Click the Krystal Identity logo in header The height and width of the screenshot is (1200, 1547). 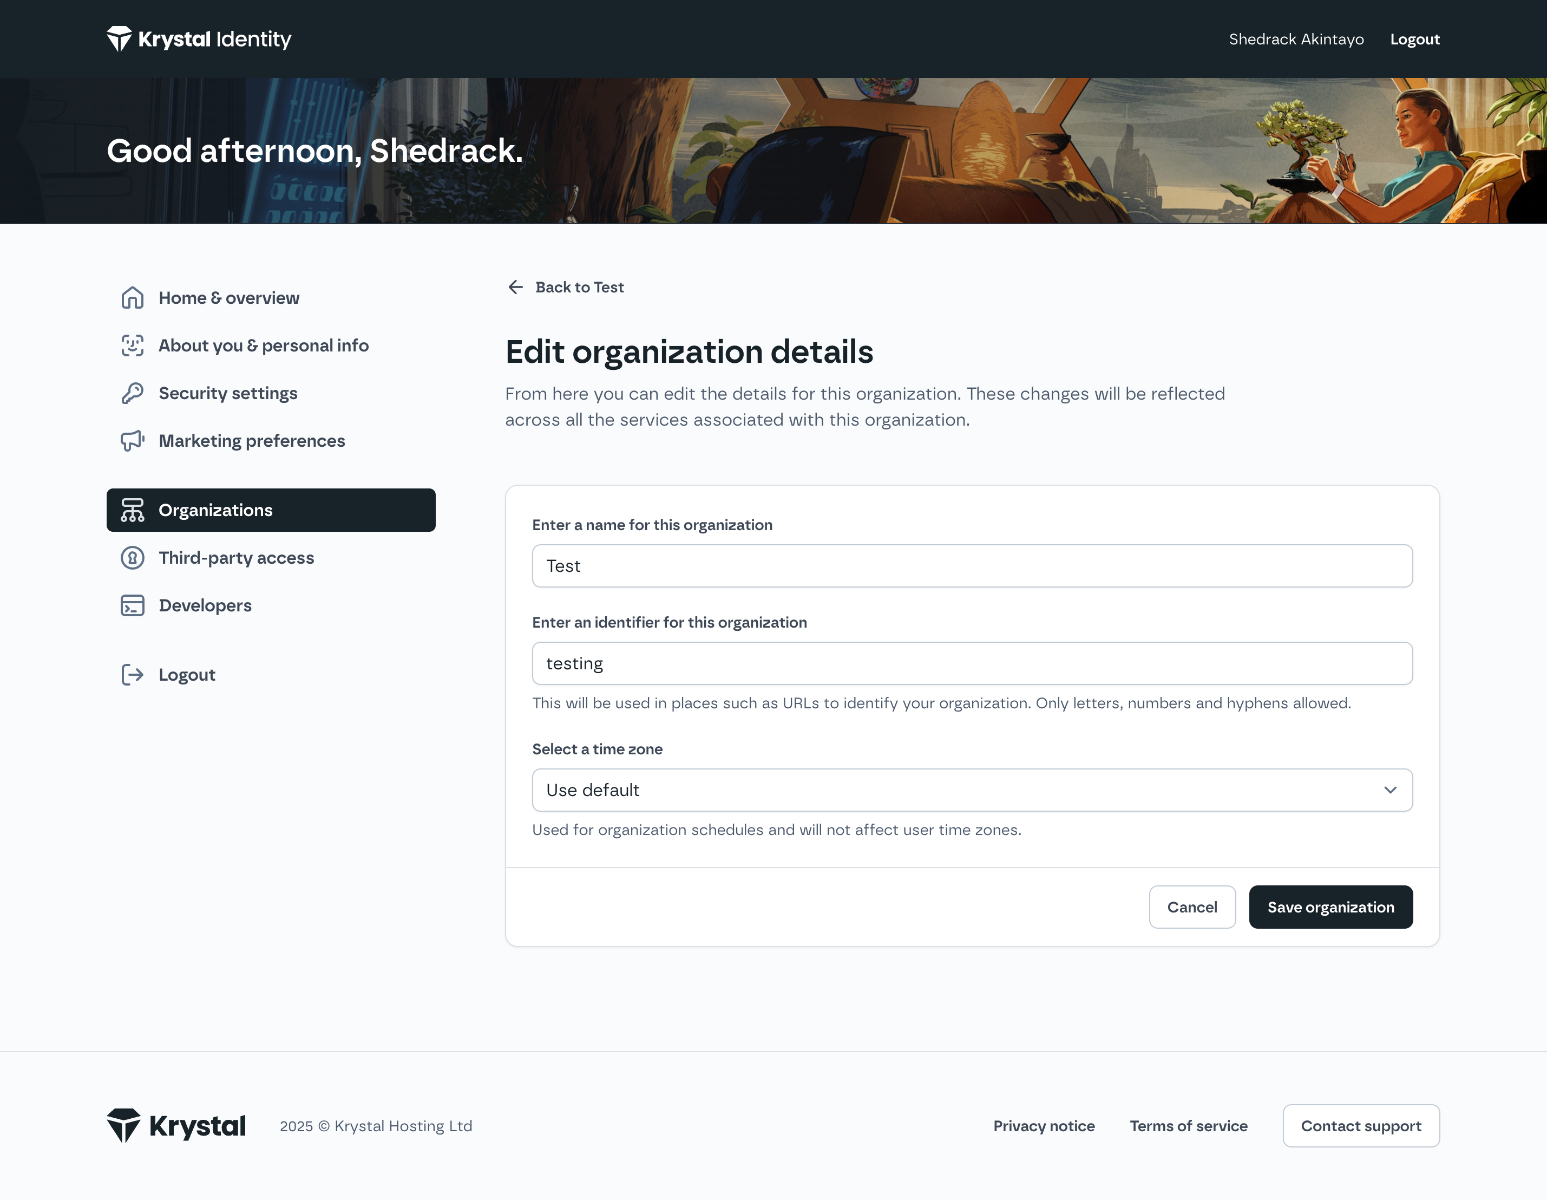tap(199, 39)
